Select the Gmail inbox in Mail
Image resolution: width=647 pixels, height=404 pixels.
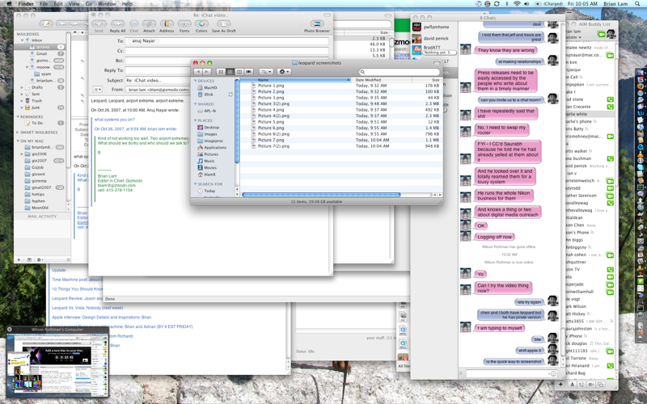41,53
